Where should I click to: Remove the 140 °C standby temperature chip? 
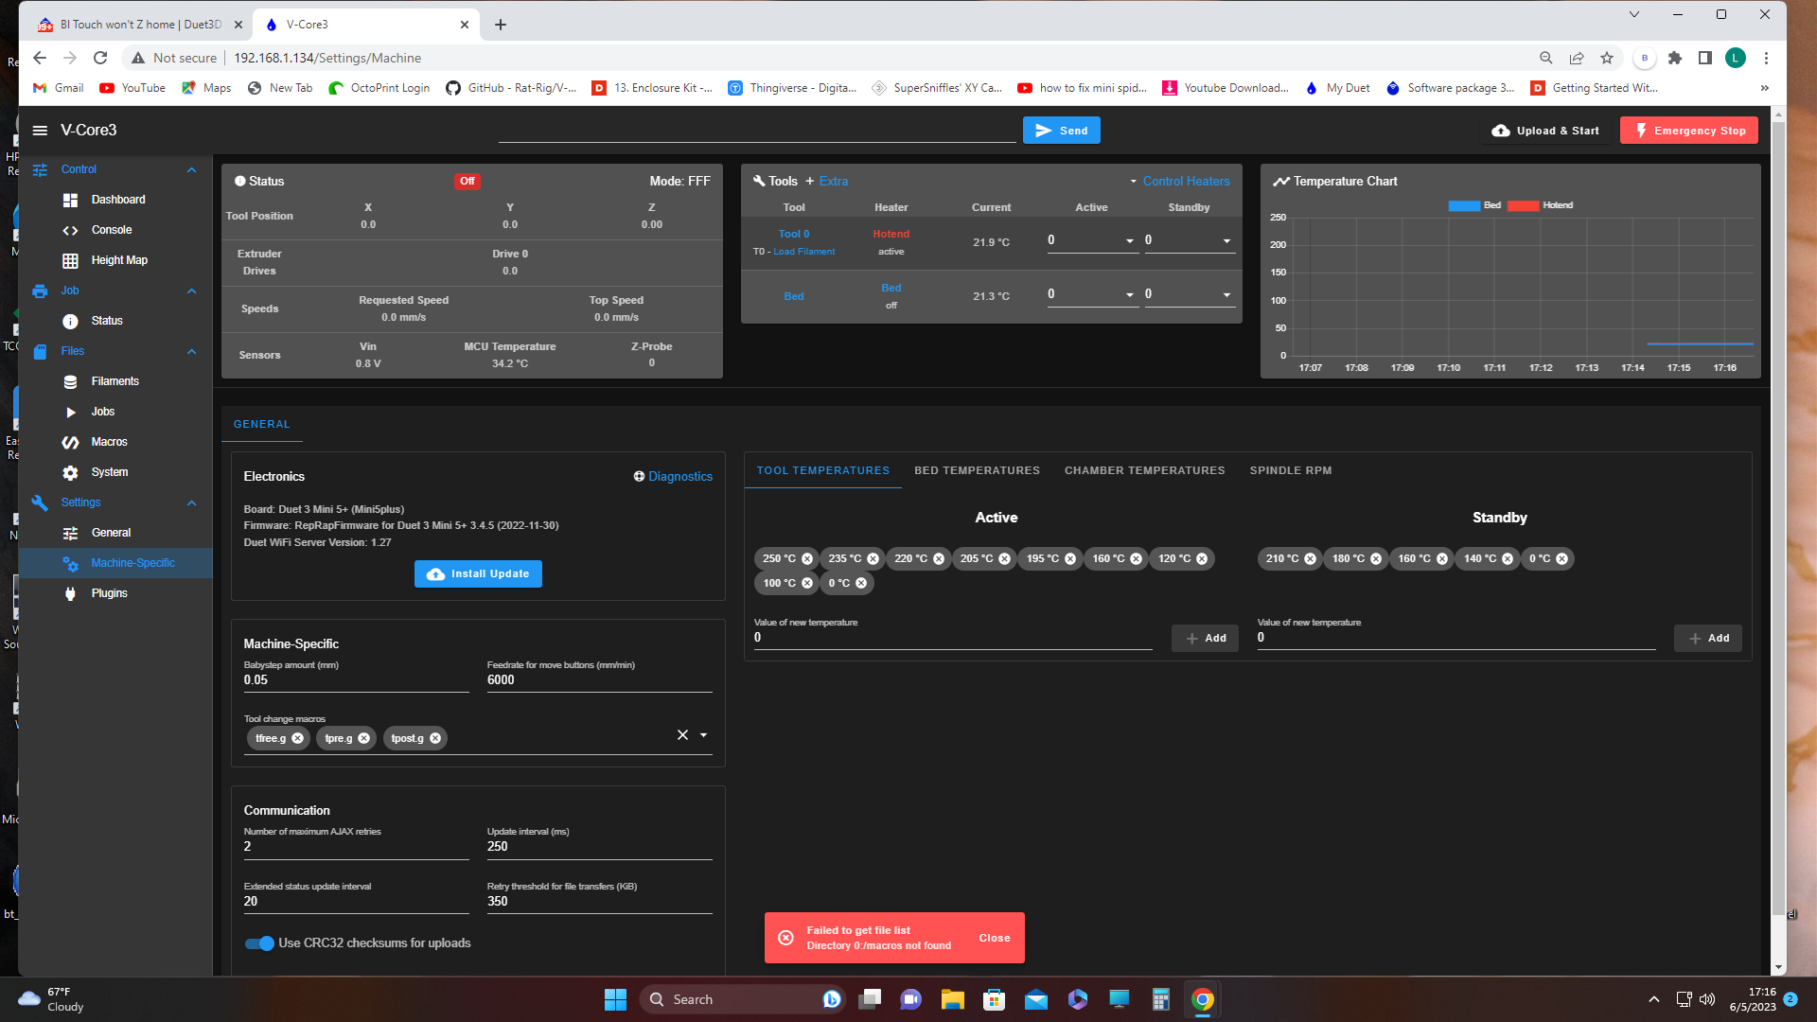(x=1508, y=559)
